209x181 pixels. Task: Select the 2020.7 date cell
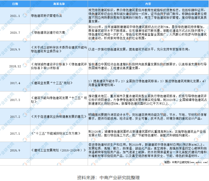pos(15,33)
